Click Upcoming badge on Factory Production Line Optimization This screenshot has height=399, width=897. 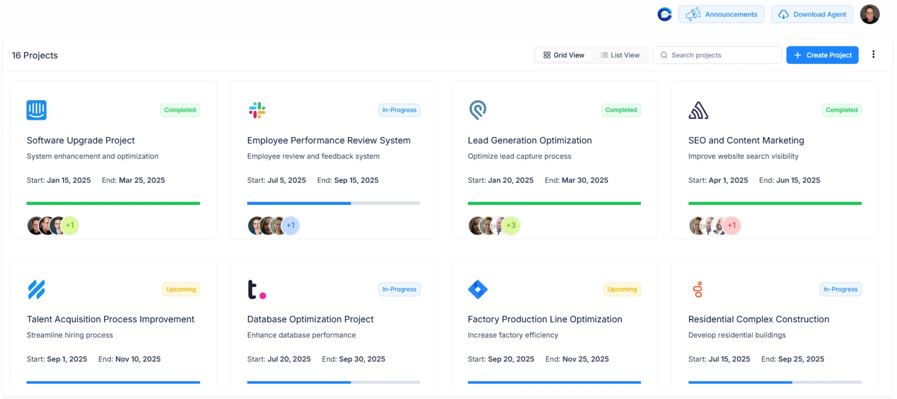pyautogui.click(x=622, y=289)
